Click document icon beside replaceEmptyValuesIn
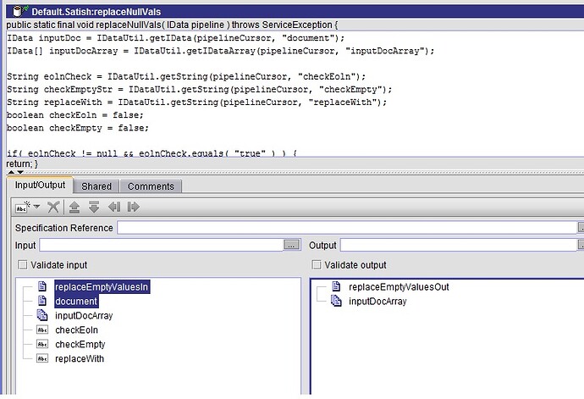The image size is (584, 399). [x=42, y=286]
